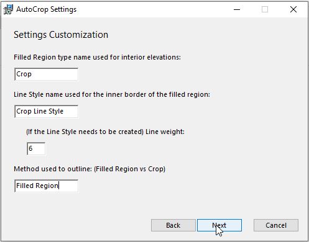Minimize the AutoCrop Settings window

click(x=237, y=9)
